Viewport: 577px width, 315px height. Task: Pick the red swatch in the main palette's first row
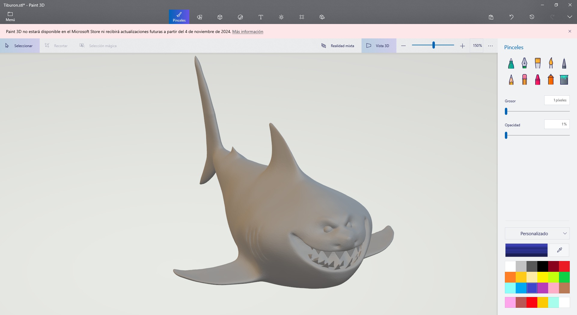(564, 266)
